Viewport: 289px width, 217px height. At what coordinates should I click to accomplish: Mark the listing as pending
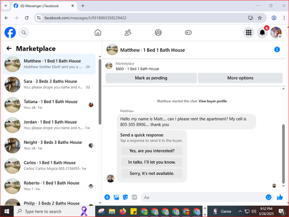(x=151, y=78)
